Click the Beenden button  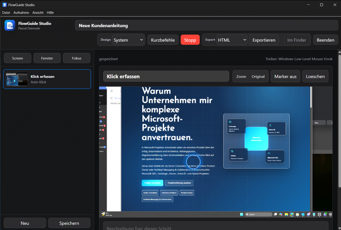coord(325,40)
